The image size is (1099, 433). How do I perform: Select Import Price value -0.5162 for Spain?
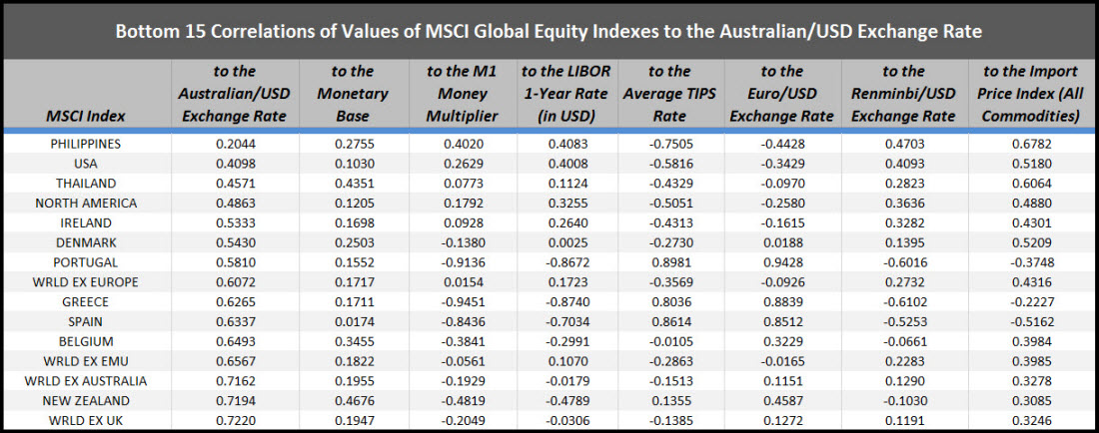coord(1031,322)
